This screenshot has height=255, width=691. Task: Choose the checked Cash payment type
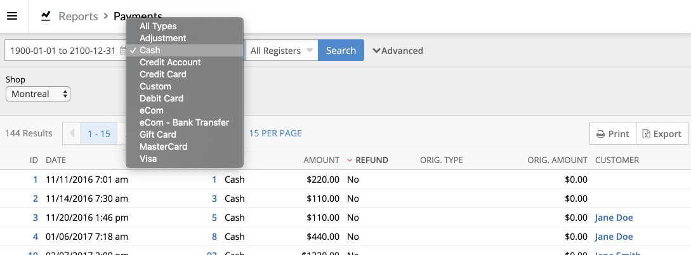click(x=185, y=50)
